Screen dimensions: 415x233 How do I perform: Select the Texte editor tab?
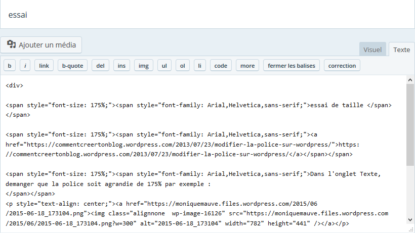coord(402,50)
